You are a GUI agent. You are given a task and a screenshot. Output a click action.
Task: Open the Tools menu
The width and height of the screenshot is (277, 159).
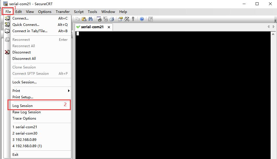pos(92,12)
